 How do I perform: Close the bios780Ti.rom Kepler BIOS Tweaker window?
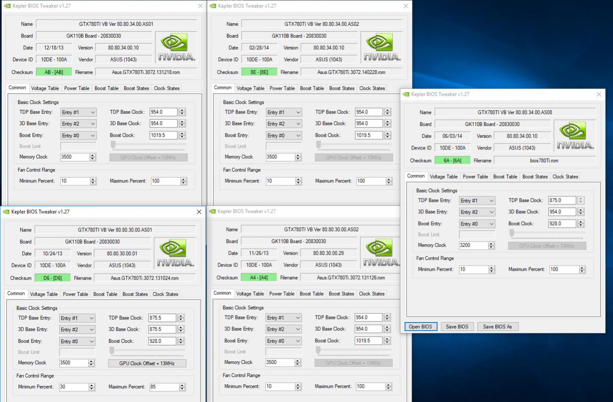tap(599, 94)
